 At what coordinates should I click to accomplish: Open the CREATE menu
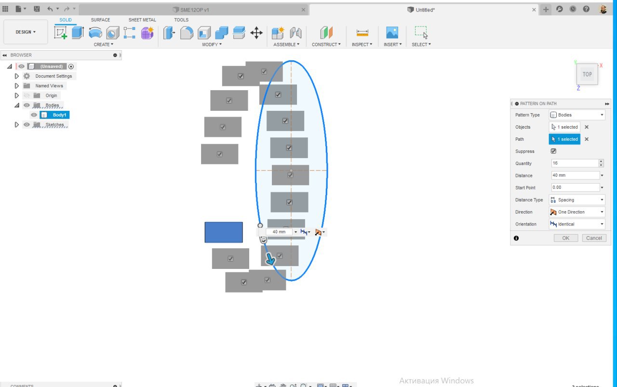pos(104,44)
